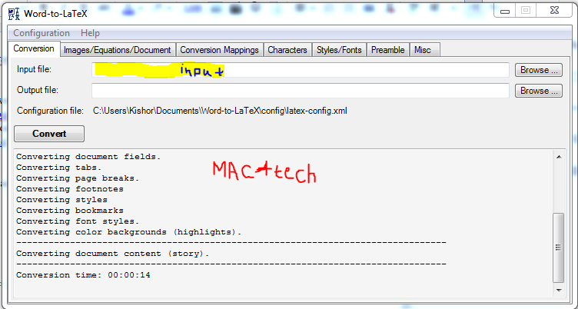Click the Output file text field
This screenshot has height=309, width=578.
pos(301,91)
